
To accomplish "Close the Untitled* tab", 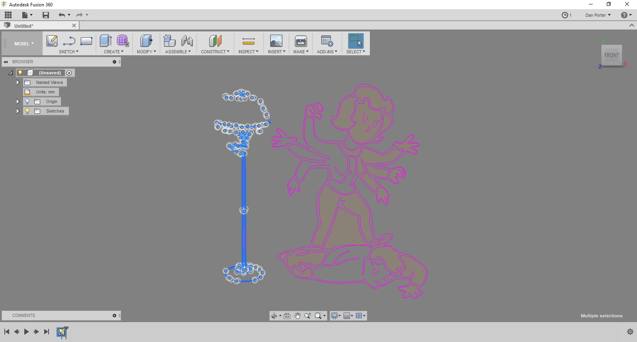I will (x=74, y=25).
